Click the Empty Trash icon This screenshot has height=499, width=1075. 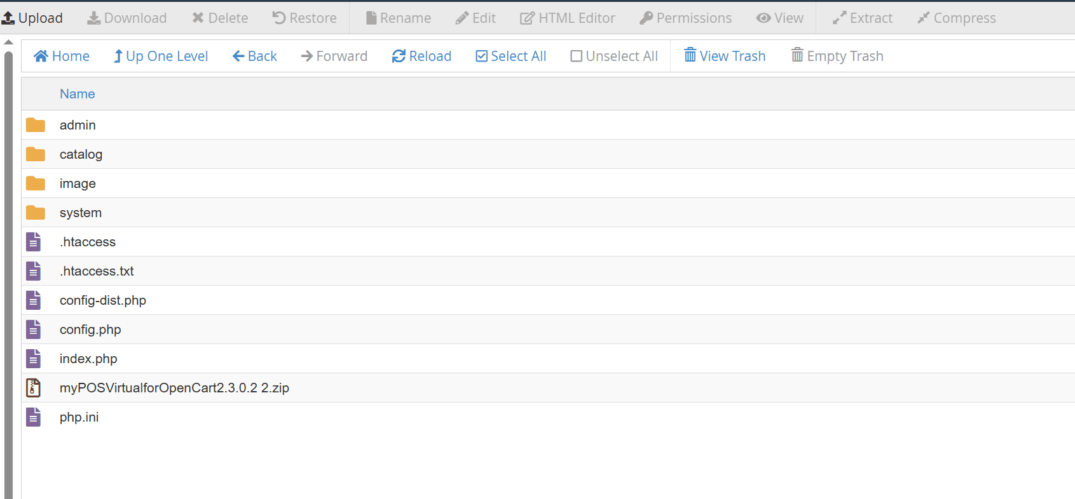pos(797,56)
